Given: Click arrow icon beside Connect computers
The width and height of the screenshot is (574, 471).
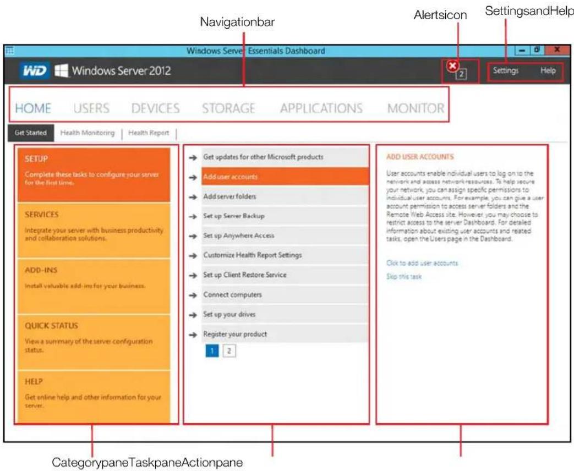Looking at the screenshot, I should tap(193, 295).
